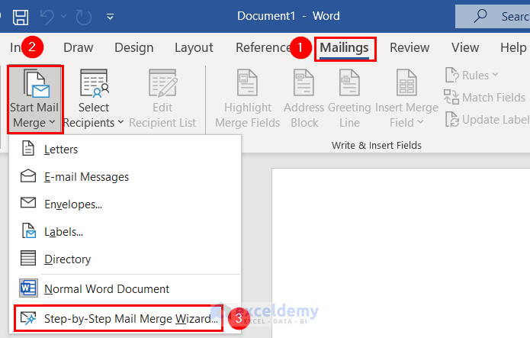Open the References tab
530x338 pixels.
point(263,48)
